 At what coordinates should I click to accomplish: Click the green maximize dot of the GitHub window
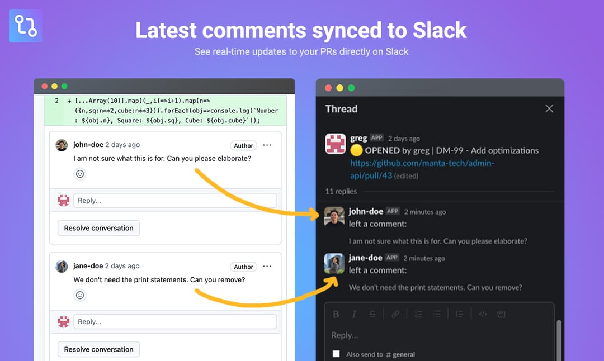[x=64, y=86]
